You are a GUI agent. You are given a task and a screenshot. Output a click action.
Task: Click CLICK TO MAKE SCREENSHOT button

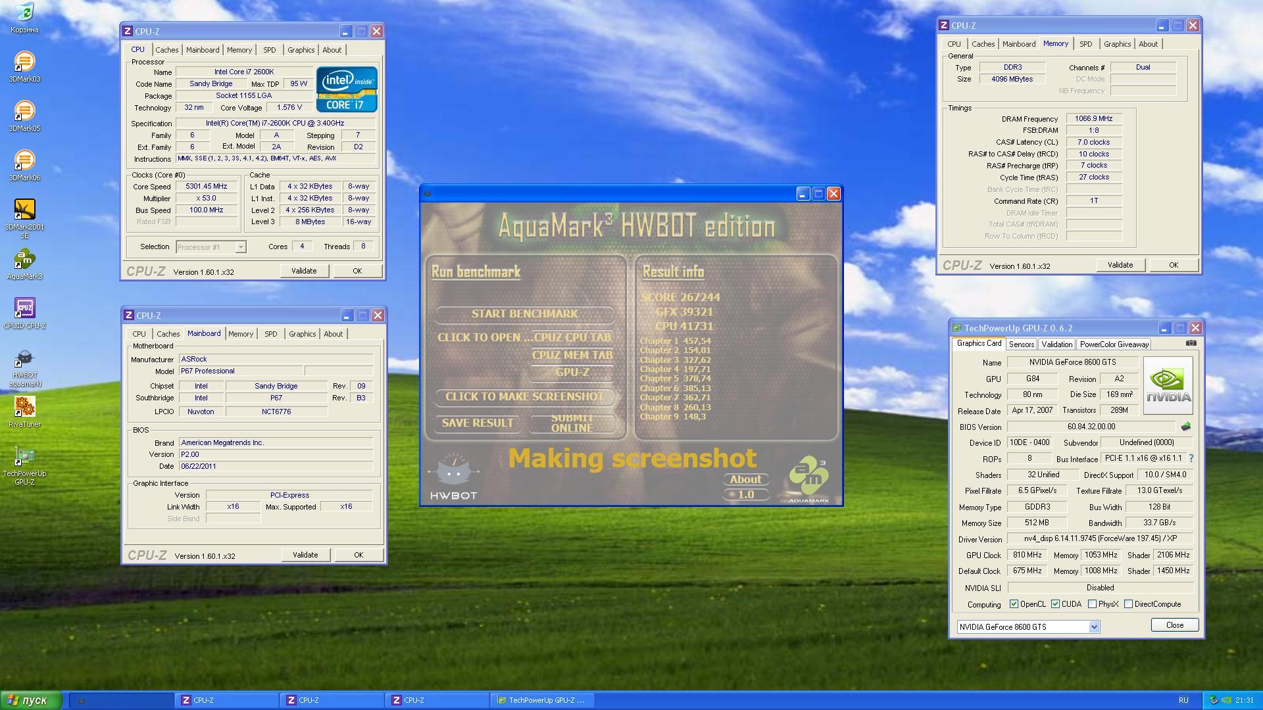(x=524, y=397)
